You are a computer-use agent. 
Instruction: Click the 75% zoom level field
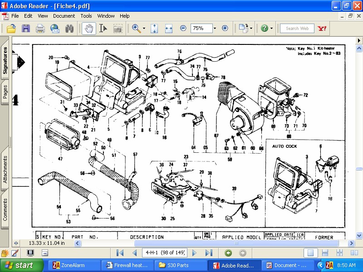click(x=201, y=28)
